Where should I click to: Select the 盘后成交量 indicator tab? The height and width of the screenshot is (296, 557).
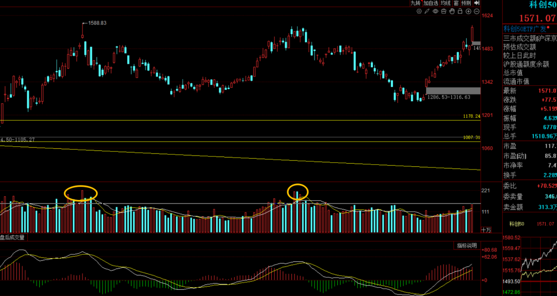tap(13, 237)
